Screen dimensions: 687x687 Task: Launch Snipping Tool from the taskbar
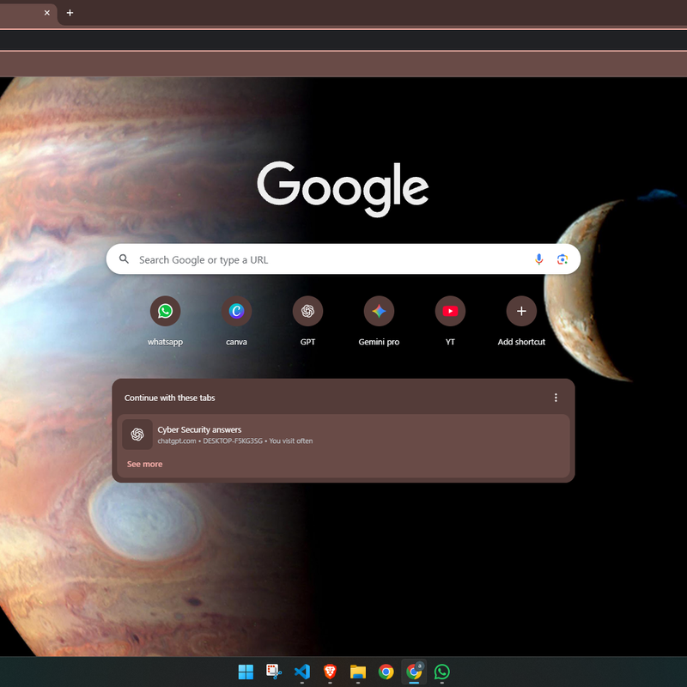(x=274, y=672)
